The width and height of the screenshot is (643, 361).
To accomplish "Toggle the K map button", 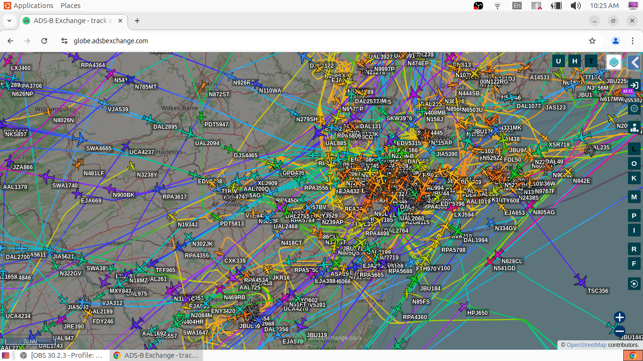I will (x=634, y=178).
